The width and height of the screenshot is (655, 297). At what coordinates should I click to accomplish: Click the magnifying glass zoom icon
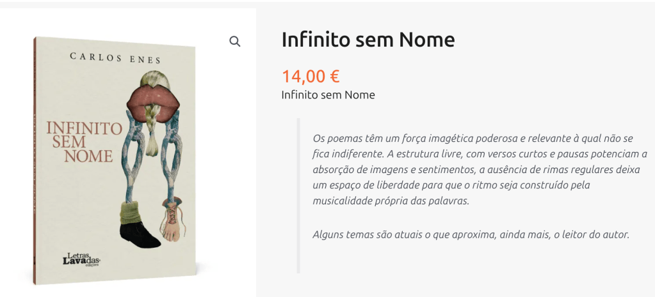[x=235, y=42]
